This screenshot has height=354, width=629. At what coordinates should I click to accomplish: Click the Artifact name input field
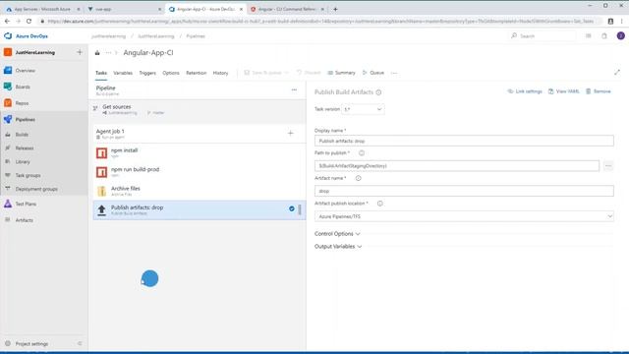[464, 191]
